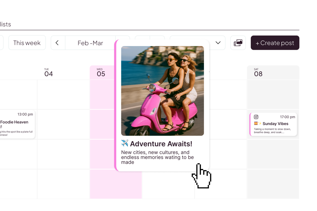Click the 13:00 pm time on Foodie Heaven

tap(25, 114)
